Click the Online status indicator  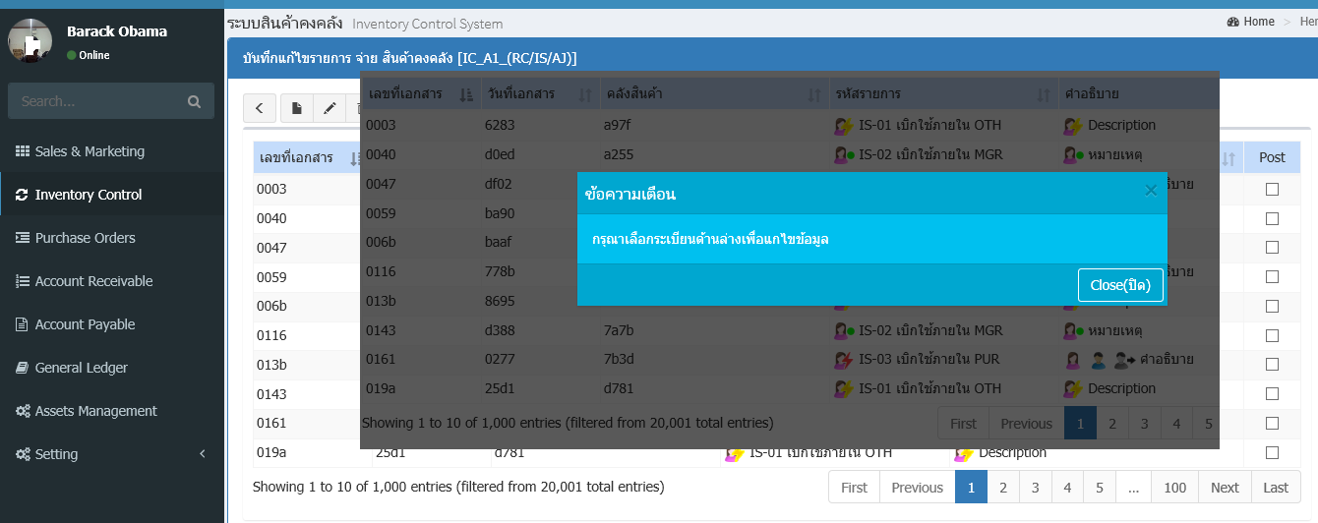[x=89, y=55]
